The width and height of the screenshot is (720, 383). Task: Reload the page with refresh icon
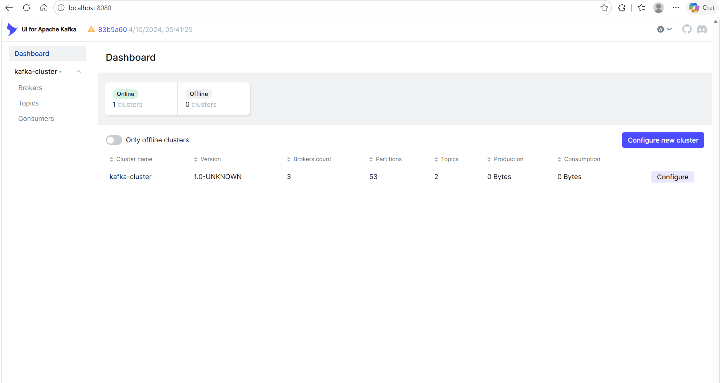tap(27, 8)
